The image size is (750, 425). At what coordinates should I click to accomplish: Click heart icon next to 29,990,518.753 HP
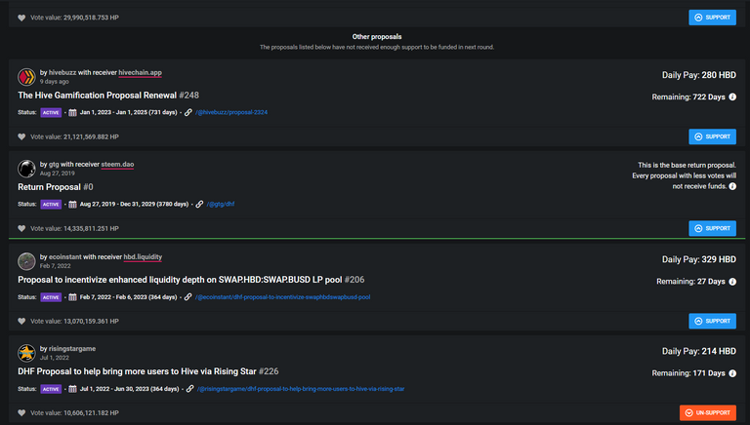tap(21, 18)
